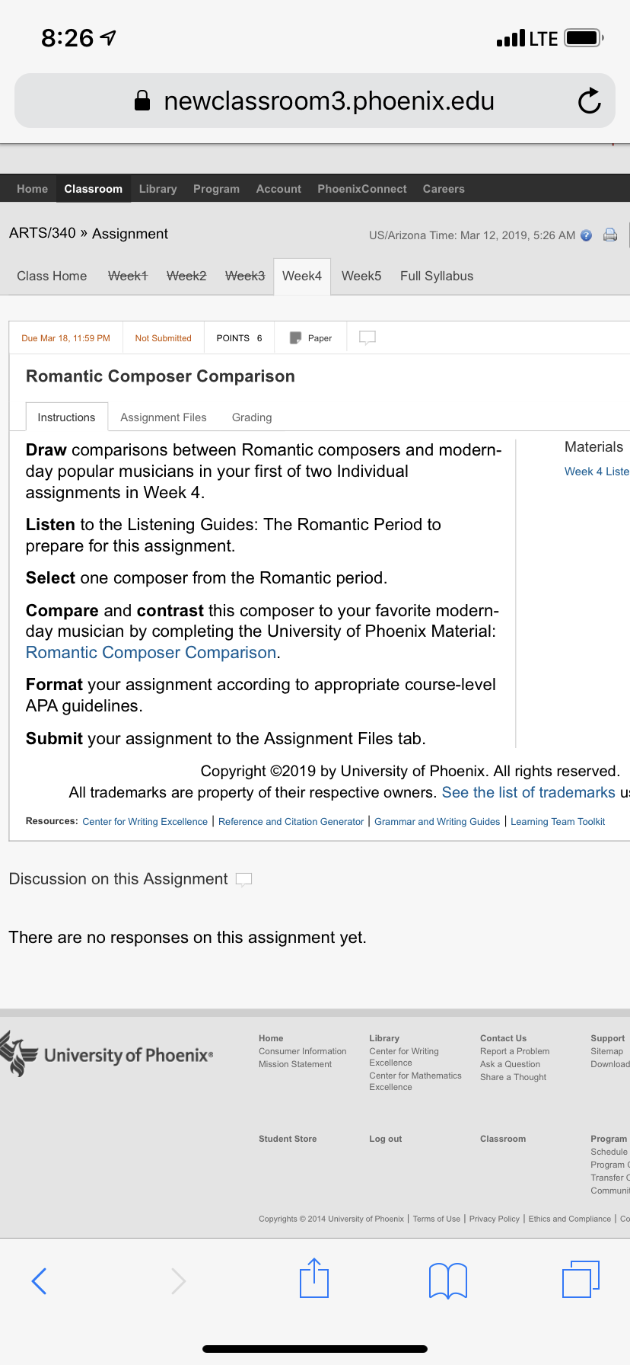Open Library in the top navigation bar
This screenshot has width=630, height=1365.
[x=157, y=189]
